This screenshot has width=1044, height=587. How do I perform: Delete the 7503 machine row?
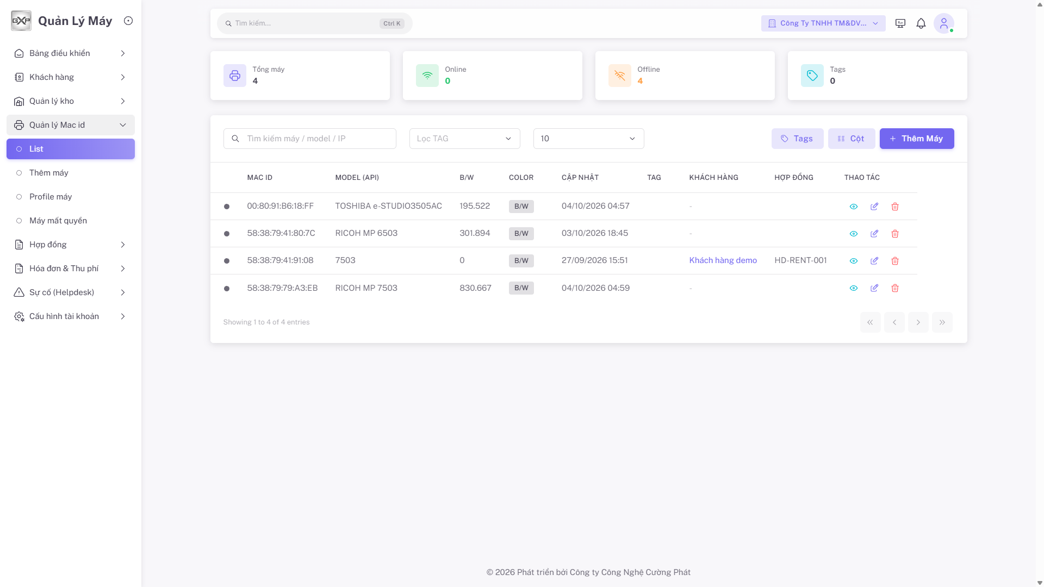click(895, 261)
